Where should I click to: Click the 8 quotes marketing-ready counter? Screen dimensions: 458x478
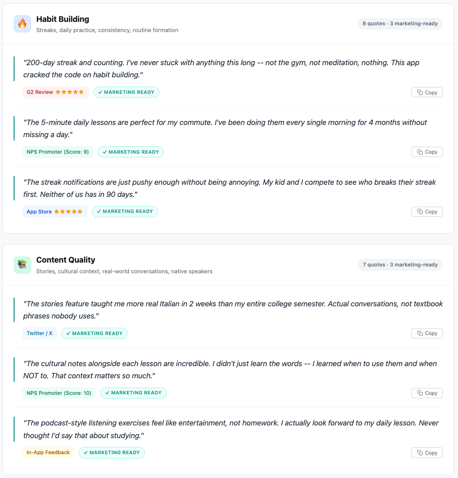point(400,23)
